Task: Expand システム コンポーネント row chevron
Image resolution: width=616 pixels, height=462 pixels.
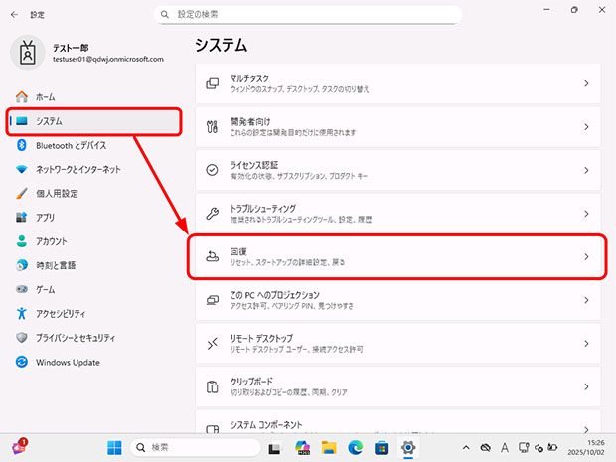Action: pos(586,428)
